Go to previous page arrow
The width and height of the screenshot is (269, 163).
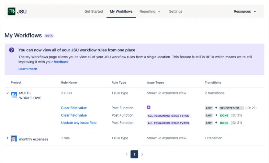(127, 154)
